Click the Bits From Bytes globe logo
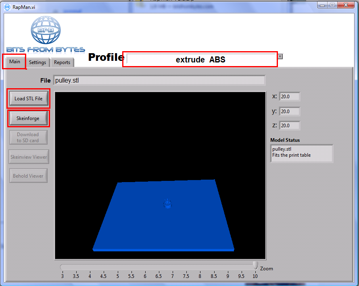This screenshot has width=359, height=286. (x=45, y=30)
